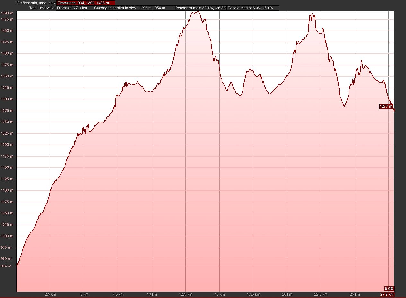Click the 27.9 km cursor distance tag
Screen dimensions: 406x298
(x=387, y=294)
